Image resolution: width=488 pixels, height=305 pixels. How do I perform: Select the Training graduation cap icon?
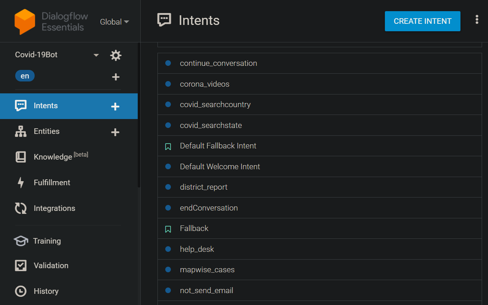tap(21, 241)
